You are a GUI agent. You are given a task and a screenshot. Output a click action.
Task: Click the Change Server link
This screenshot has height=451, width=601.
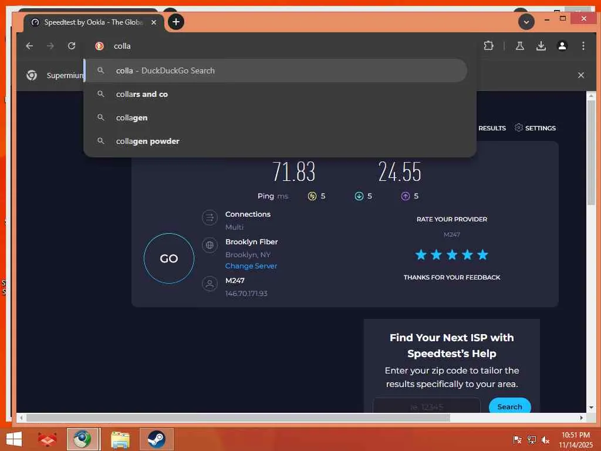pyautogui.click(x=251, y=266)
